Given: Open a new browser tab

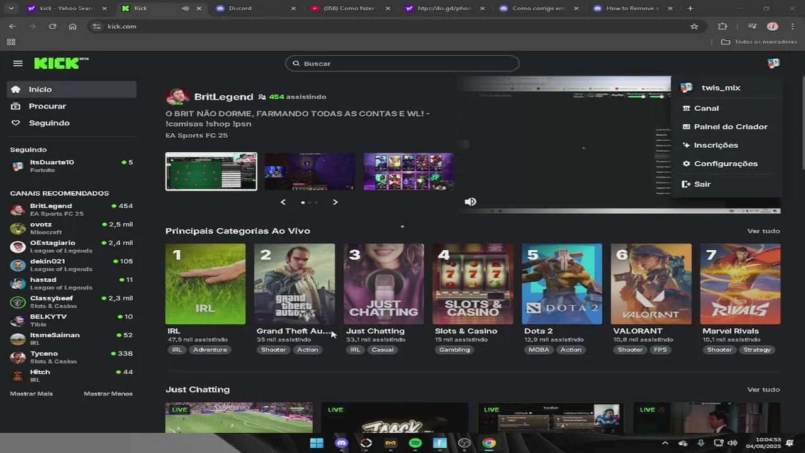Looking at the screenshot, I should (x=690, y=8).
